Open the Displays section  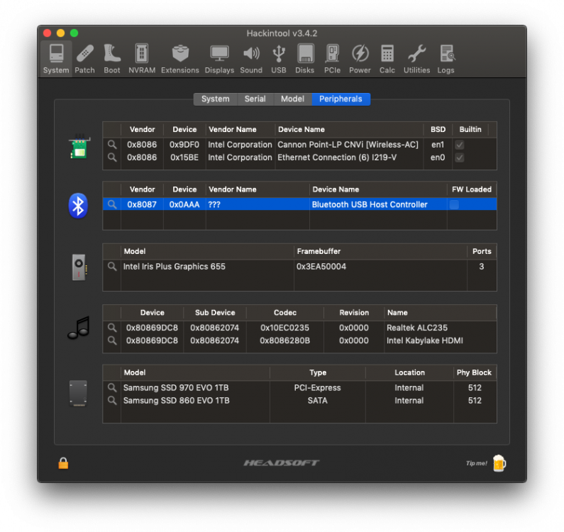tap(219, 59)
